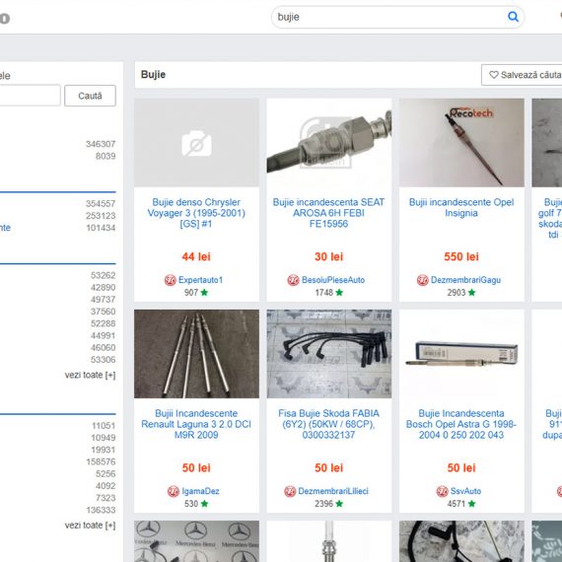Click seller badge icon next to SsvAuto
This screenshot has width=562, height=562.
click(x=443, y=491)
